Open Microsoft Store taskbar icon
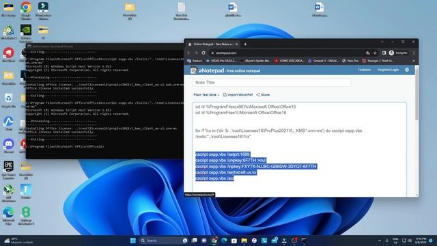Image resolution: width=437 pixels, height=246 pixels. (234, 241)
